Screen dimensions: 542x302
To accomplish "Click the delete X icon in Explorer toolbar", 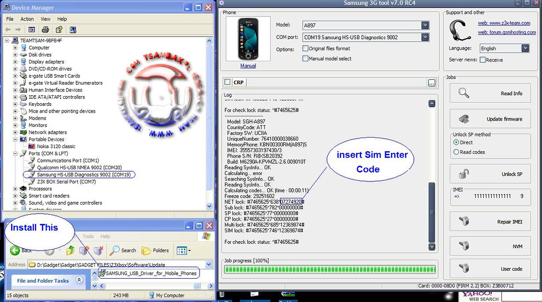I will pyautogui.click(x=98, y=251).
